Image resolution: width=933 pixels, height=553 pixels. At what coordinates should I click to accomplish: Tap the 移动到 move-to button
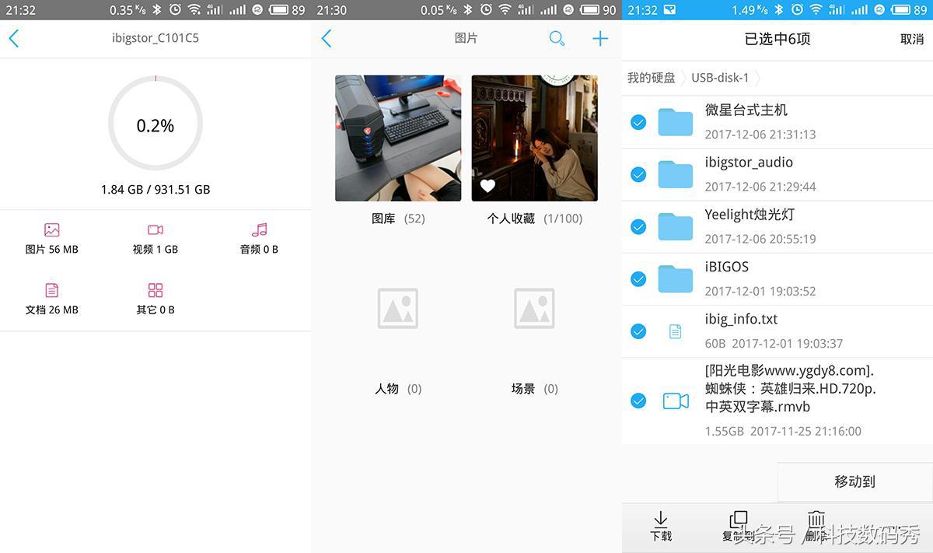coord(854,481)
